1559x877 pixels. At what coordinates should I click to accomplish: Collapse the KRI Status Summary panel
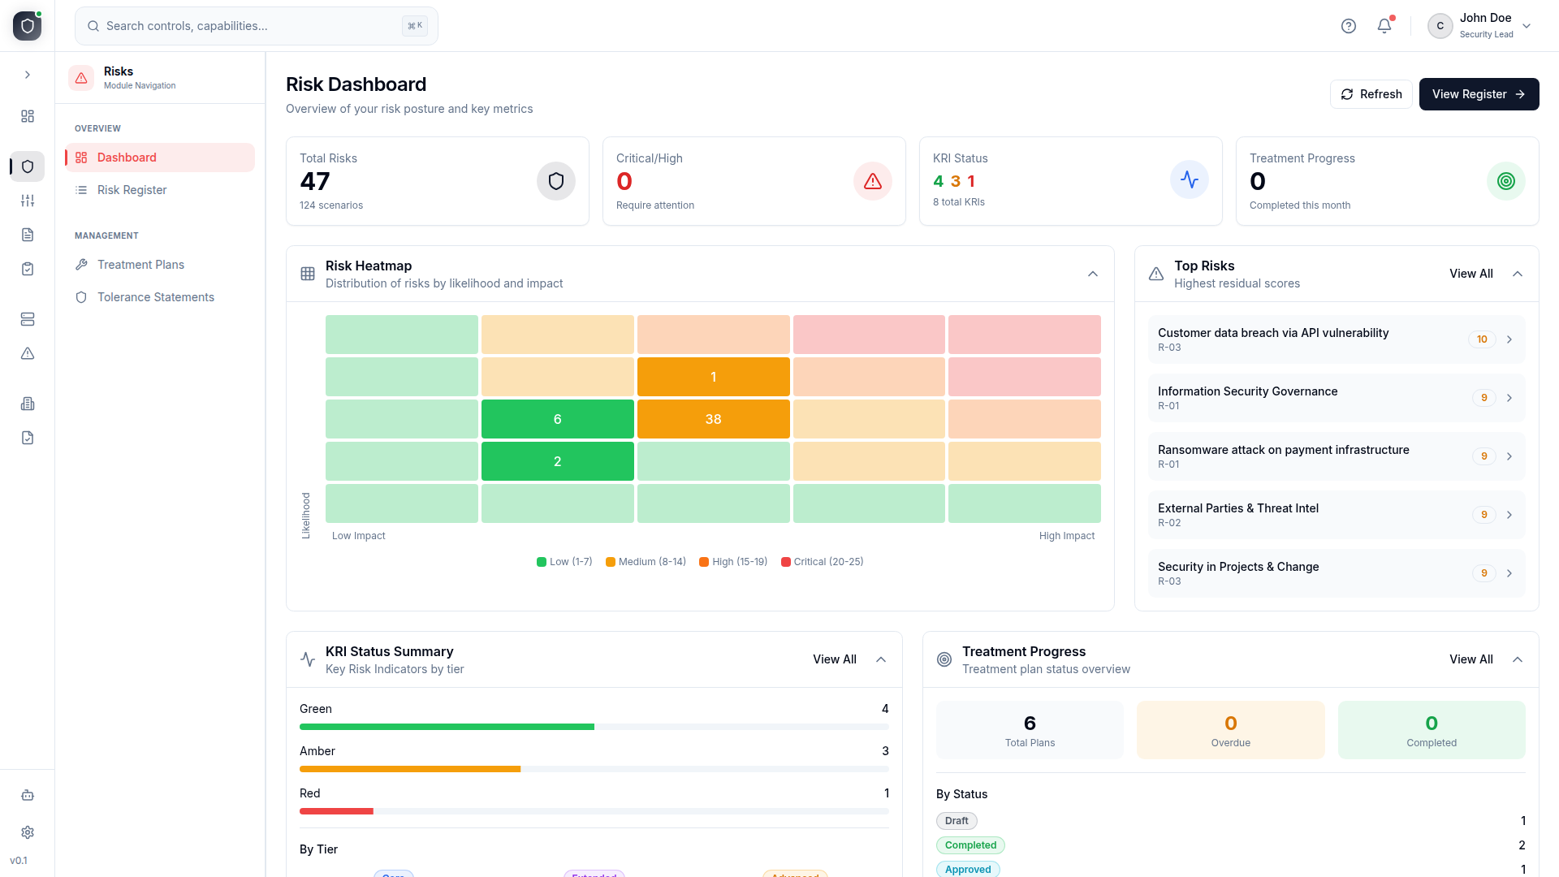pos(881,659)
